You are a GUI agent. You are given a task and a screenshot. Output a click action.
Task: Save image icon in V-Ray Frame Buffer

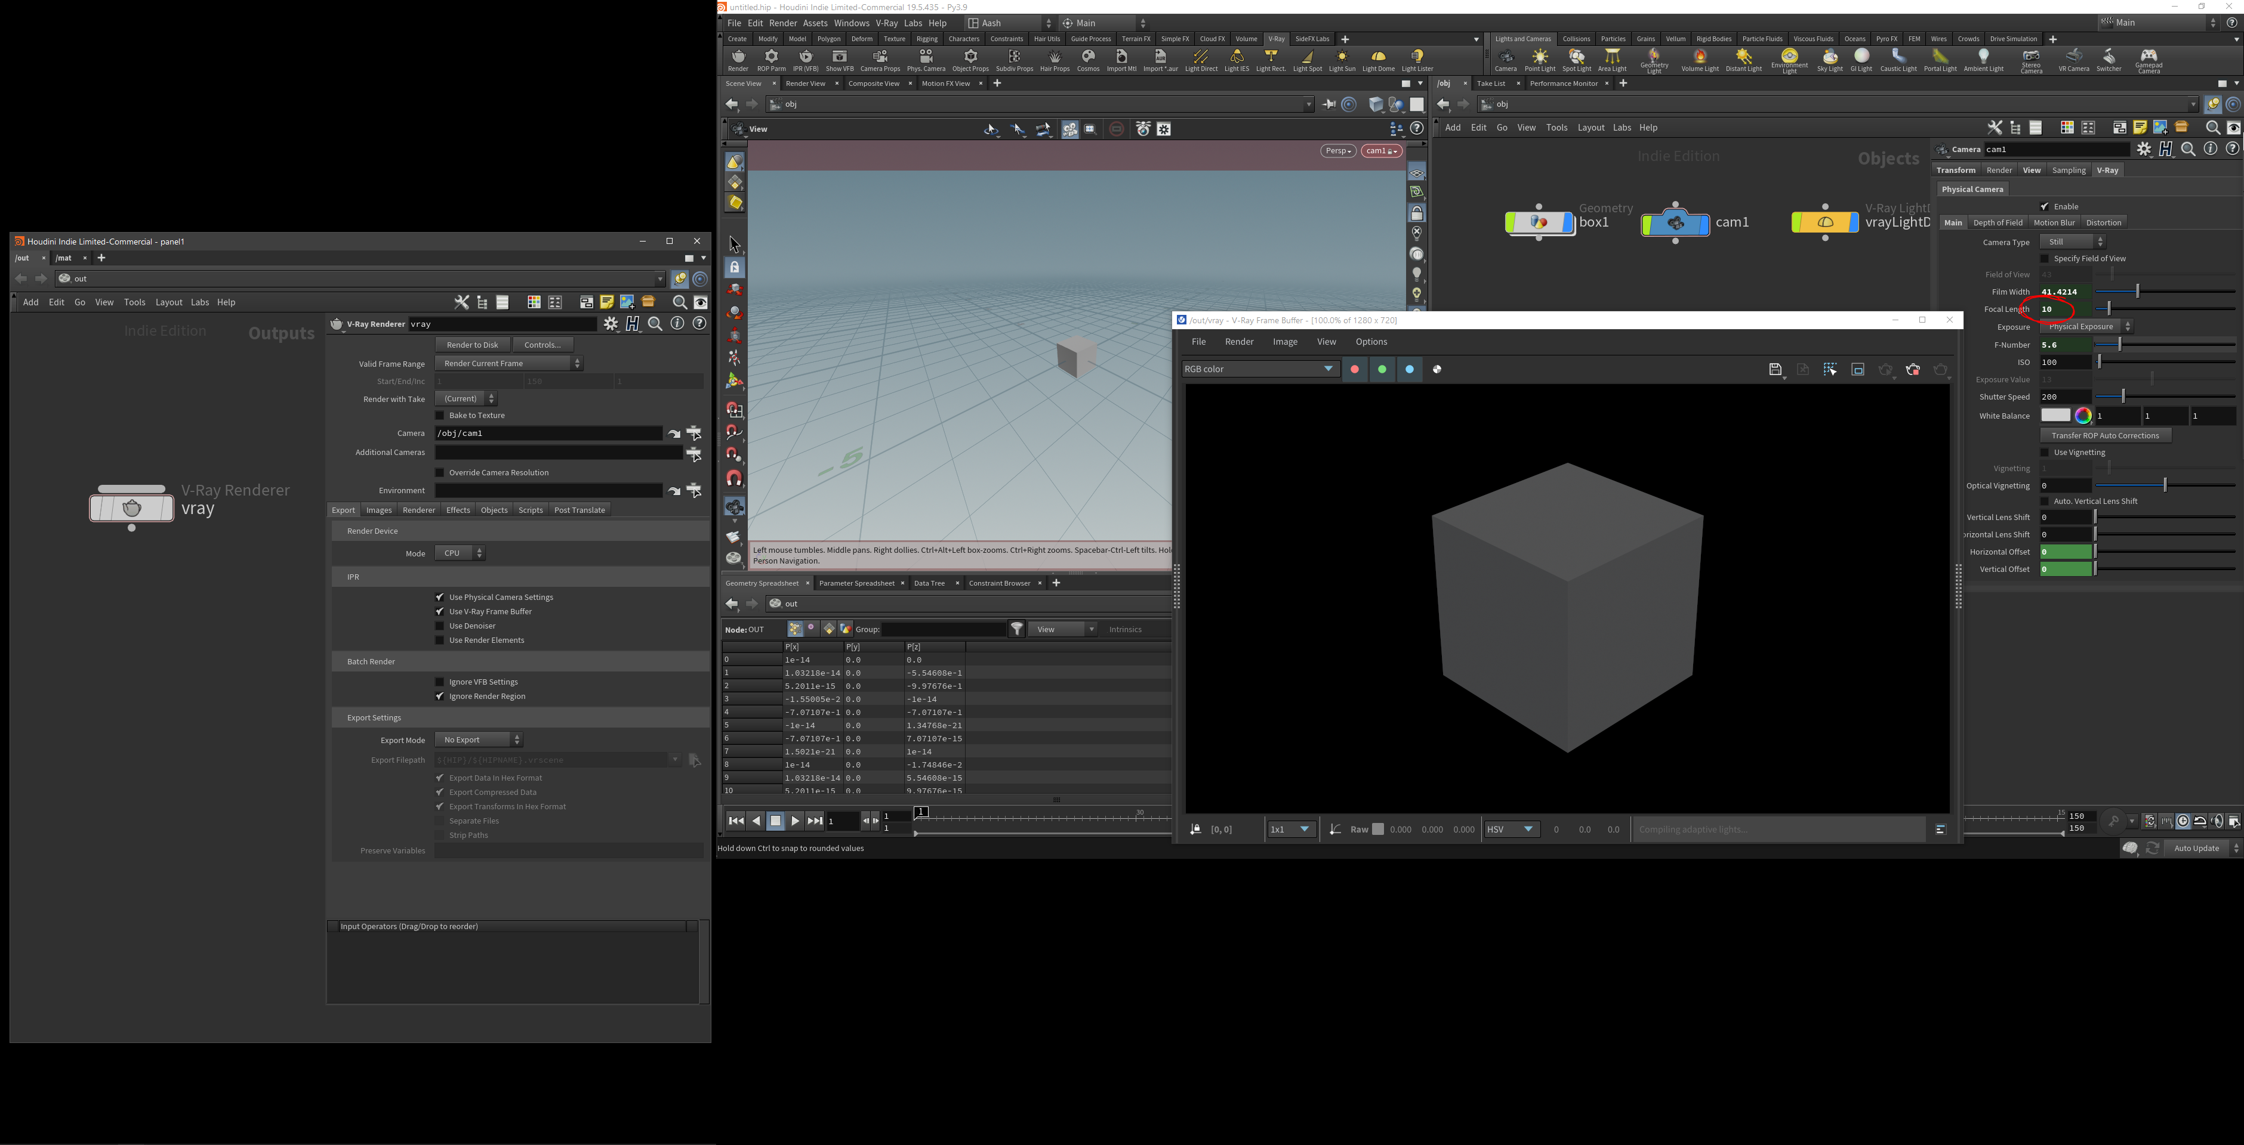[x=1774, y=370]
